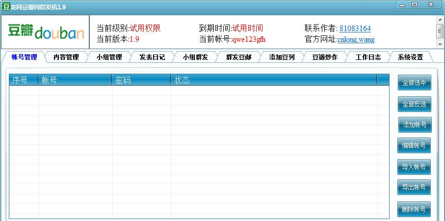Image resolution: width=445 pixels, height=221 pixels.
Task: Open the official site link cnlong.wang
Action: point(356,39)
